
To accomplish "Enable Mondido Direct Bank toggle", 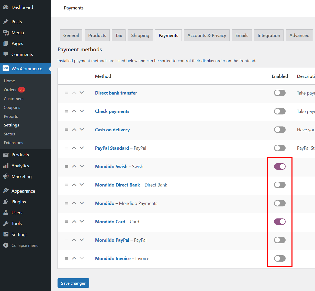I will coord(280,185).
